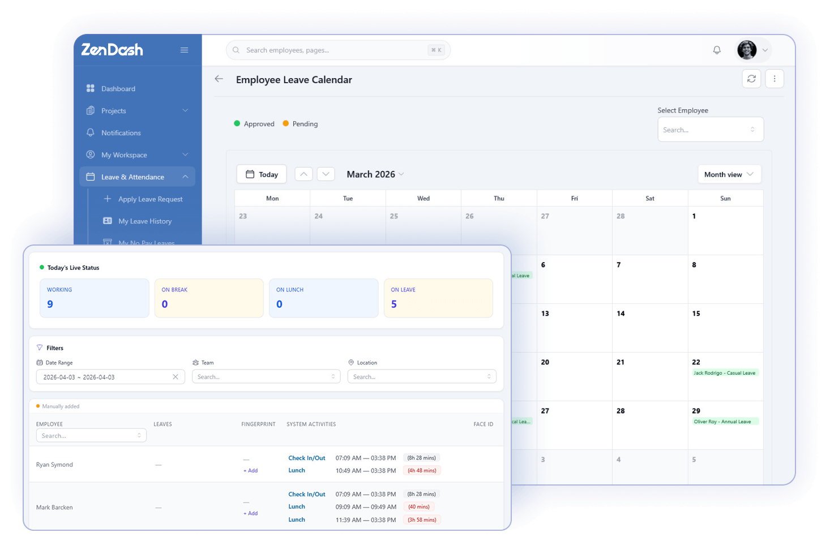
Task: Go to next month with the down arrow
Action: click(x=326, y=174)
